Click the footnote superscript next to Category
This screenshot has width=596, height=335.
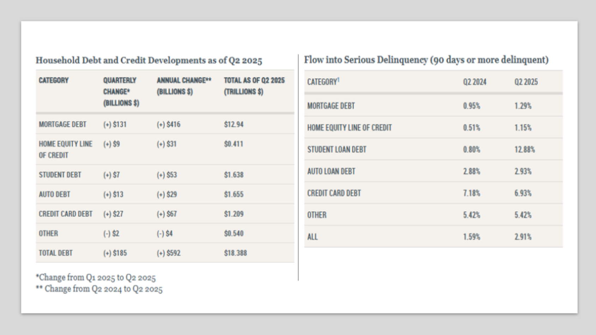coord(338,80)
